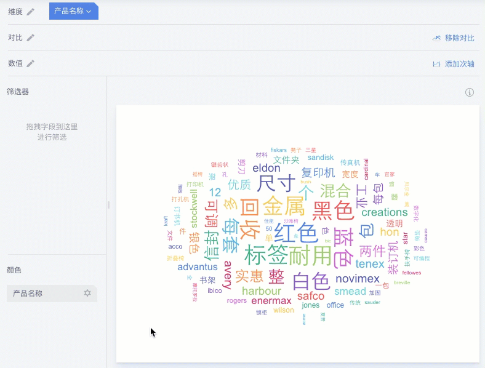485x368 pixels.
Task: Click the word hon in cloud
Action: click(x=390, y=231)
